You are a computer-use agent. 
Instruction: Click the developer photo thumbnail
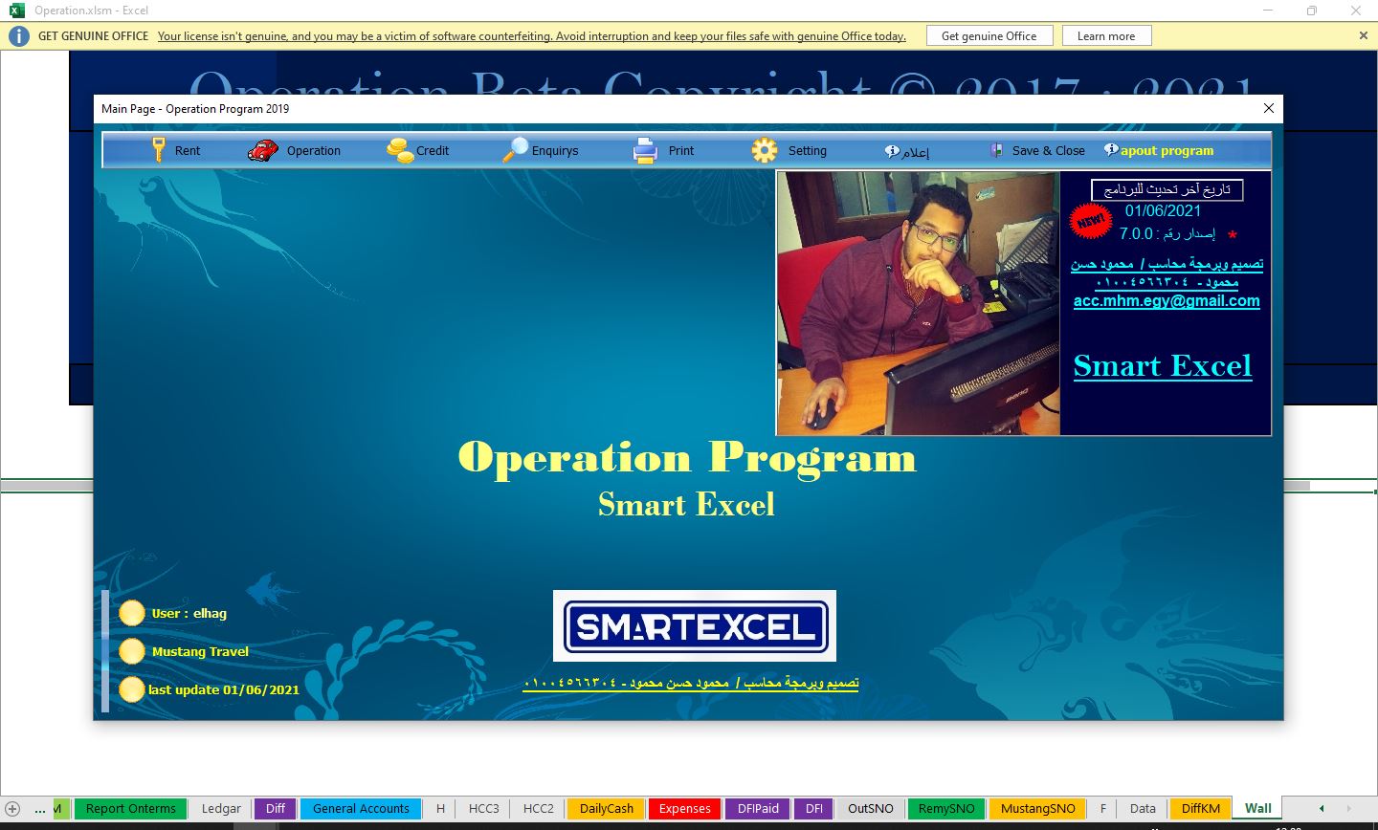click(x=918, y=303)
